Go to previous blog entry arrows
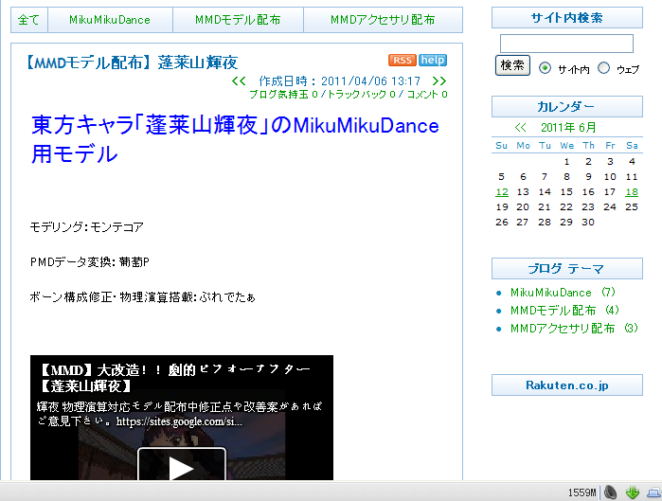The height and width of the screenshot is (501, 662). click(x=239, y=81)
